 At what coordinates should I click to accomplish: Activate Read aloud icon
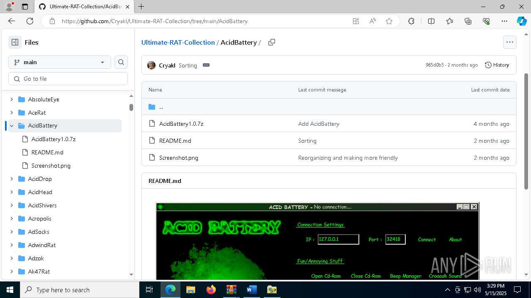(373, 21)
